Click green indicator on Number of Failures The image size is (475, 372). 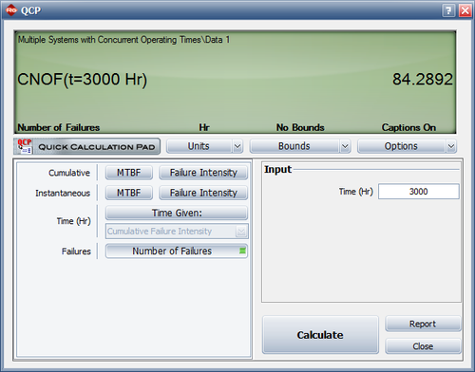[x=242, y=251]
